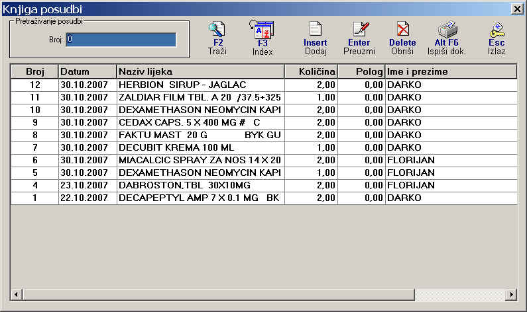Click the Polog column header
527x312 pixels.
(361, 71)
